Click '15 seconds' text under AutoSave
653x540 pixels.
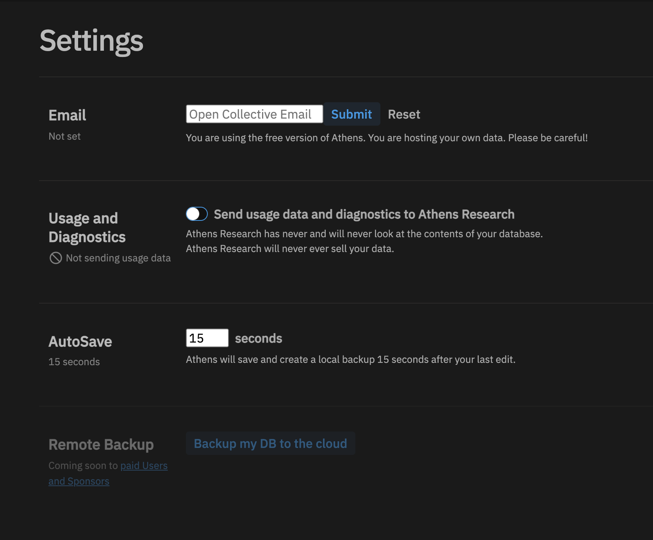point(74,361)
